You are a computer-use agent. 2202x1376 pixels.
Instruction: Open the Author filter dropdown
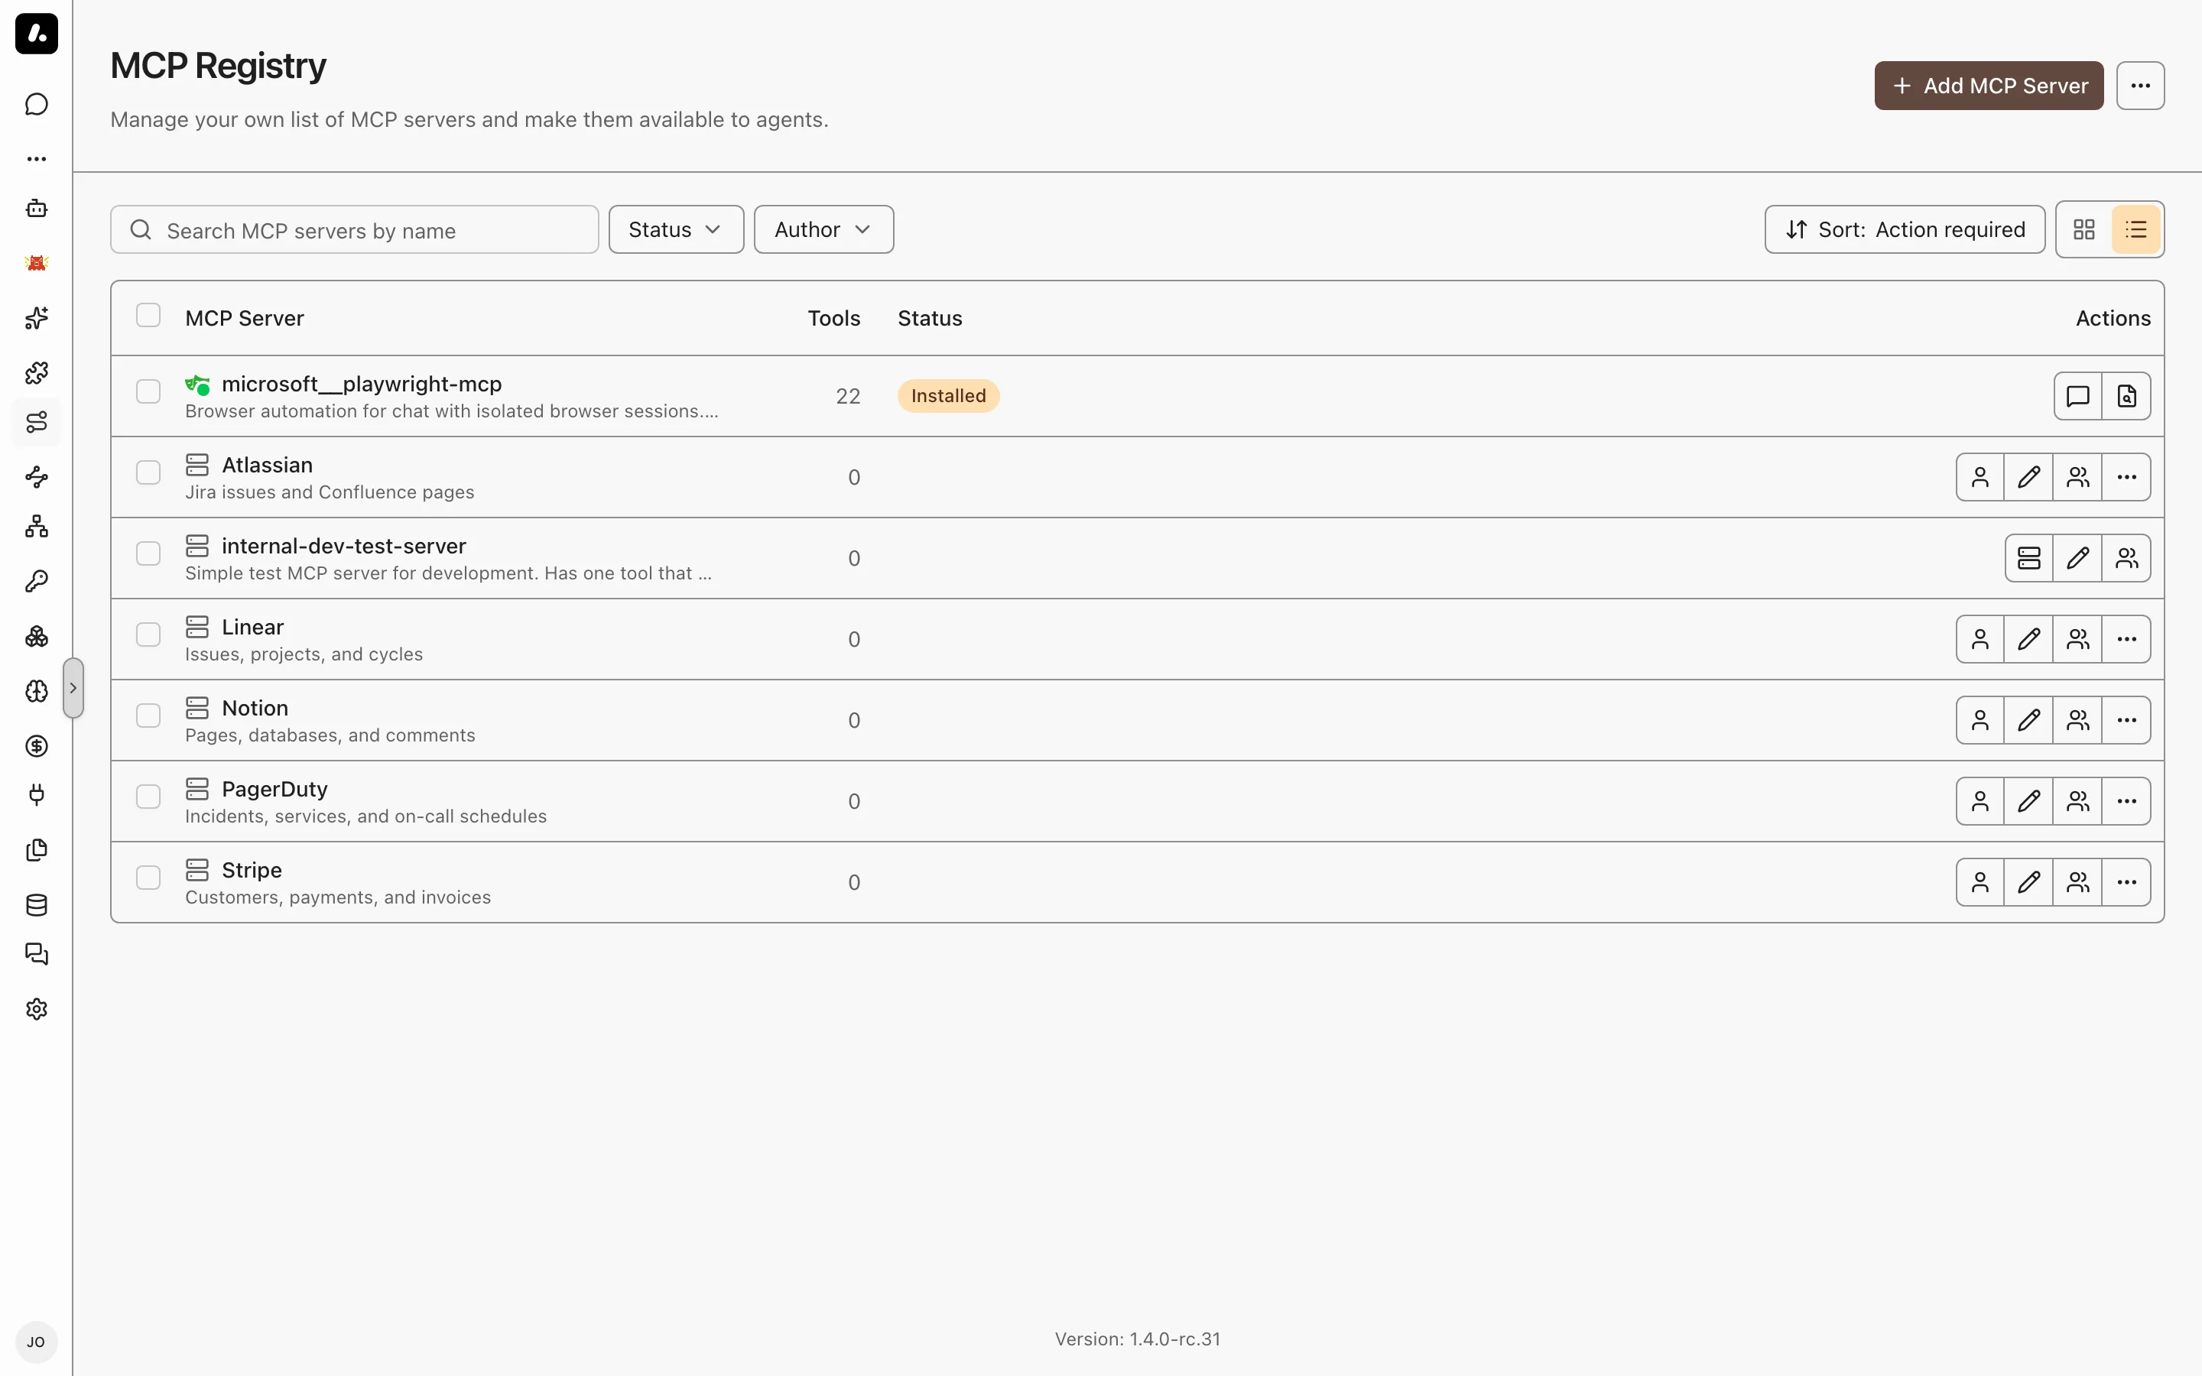tap(823, 229)
